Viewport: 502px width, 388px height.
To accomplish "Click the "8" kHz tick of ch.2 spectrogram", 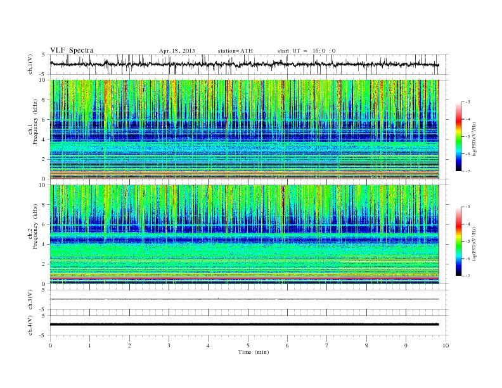I will [x=44, y=205].
